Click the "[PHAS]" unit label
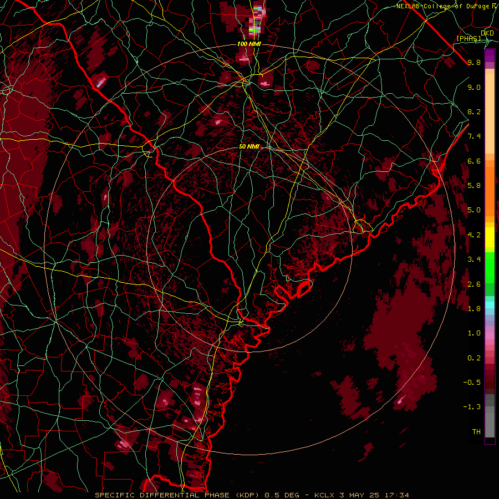This screenshot has width=499, height=499. (469, 38)
